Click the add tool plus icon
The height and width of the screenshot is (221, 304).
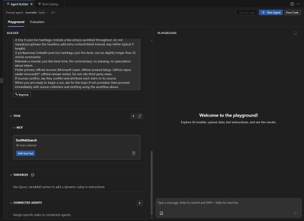(133, 116)
